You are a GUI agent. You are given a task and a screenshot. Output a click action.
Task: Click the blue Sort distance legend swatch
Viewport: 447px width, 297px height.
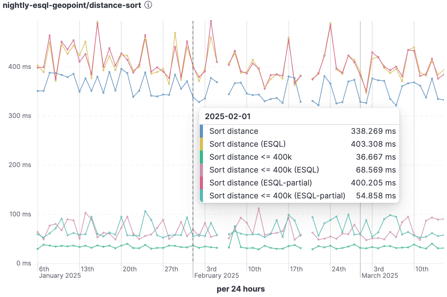click(202, 131)
